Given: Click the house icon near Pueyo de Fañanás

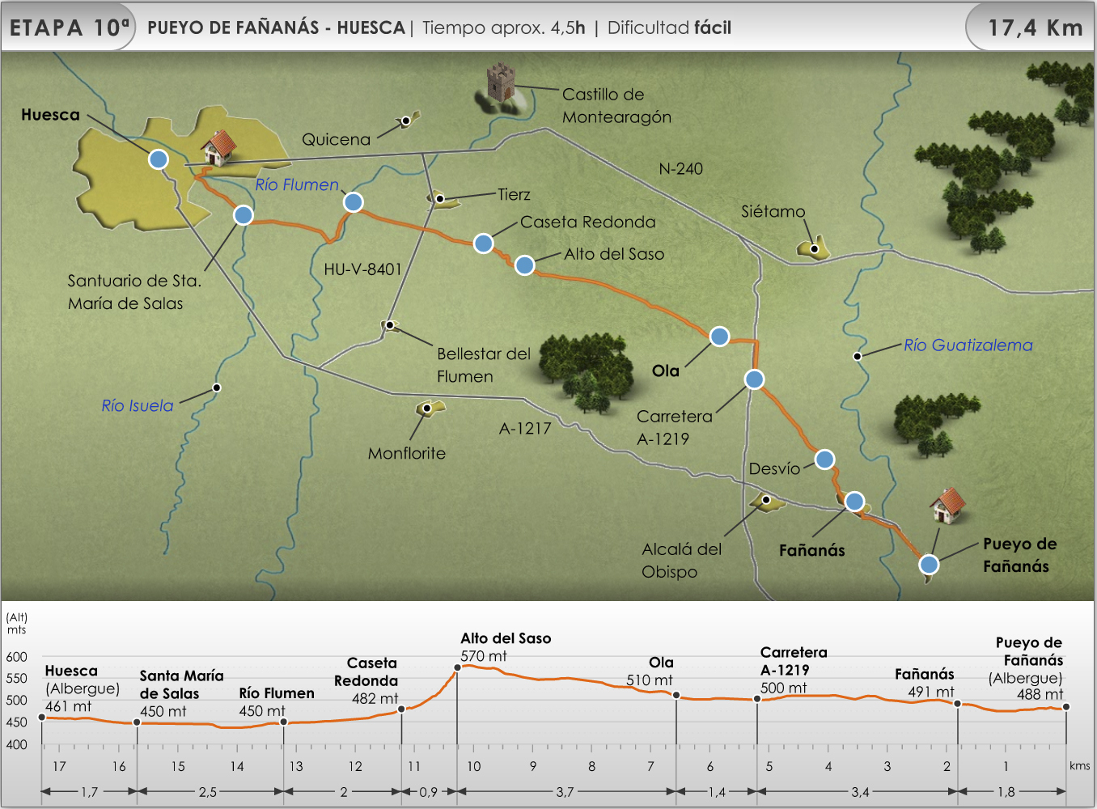Looking at the screenshot, I should click(x=947, y=505).
